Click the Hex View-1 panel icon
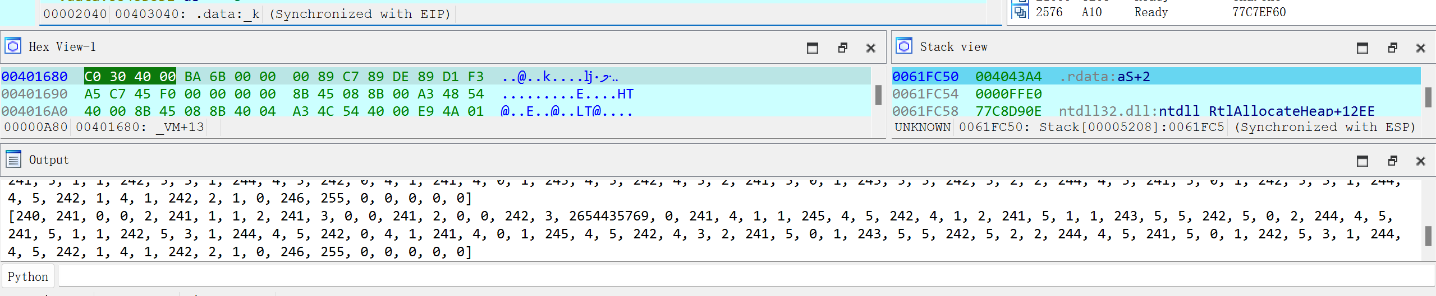Viewport: 1436px width, 296px height. click(13, 46)
